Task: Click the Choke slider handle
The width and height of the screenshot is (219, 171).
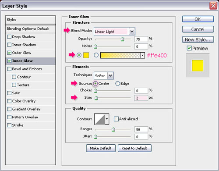Action: pos(95,91)
